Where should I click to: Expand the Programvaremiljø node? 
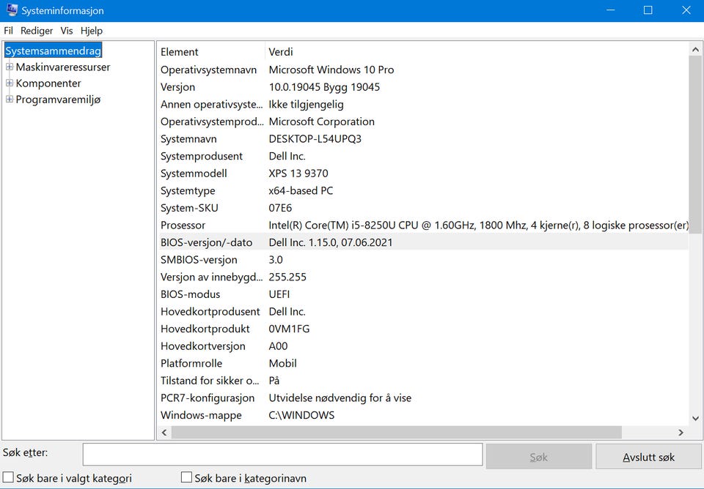point(9,99)
